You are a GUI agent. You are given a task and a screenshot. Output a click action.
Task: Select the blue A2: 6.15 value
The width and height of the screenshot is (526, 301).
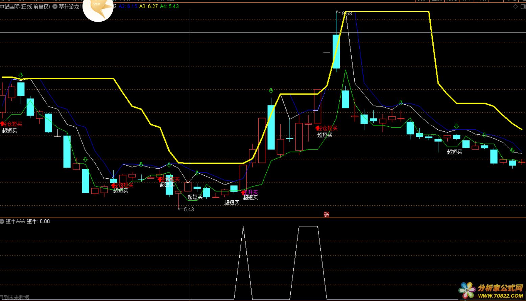coord(128,6)
